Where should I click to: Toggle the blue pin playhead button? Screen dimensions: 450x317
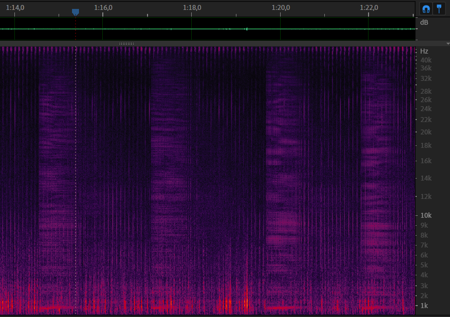tap(439, 9)
